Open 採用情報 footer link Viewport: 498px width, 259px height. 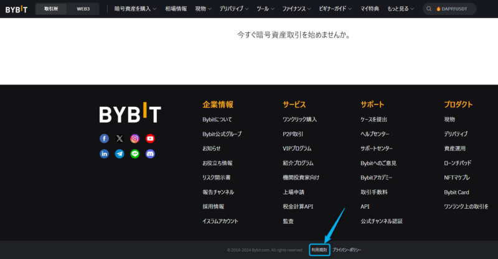214,207
